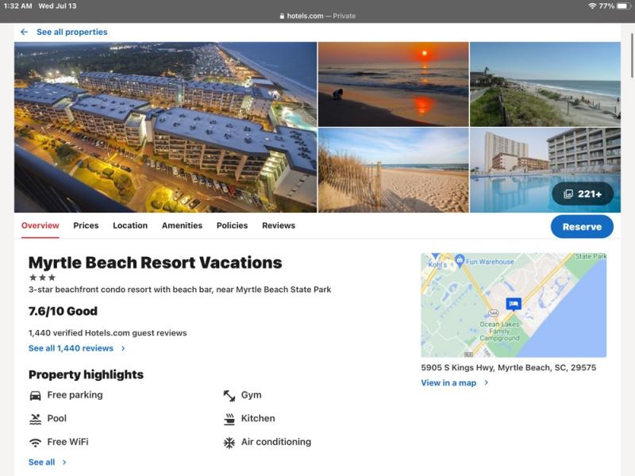Click the Free WiFi signal icon
This screenshot has height=476, width=635.
click(x=35, y=443)
